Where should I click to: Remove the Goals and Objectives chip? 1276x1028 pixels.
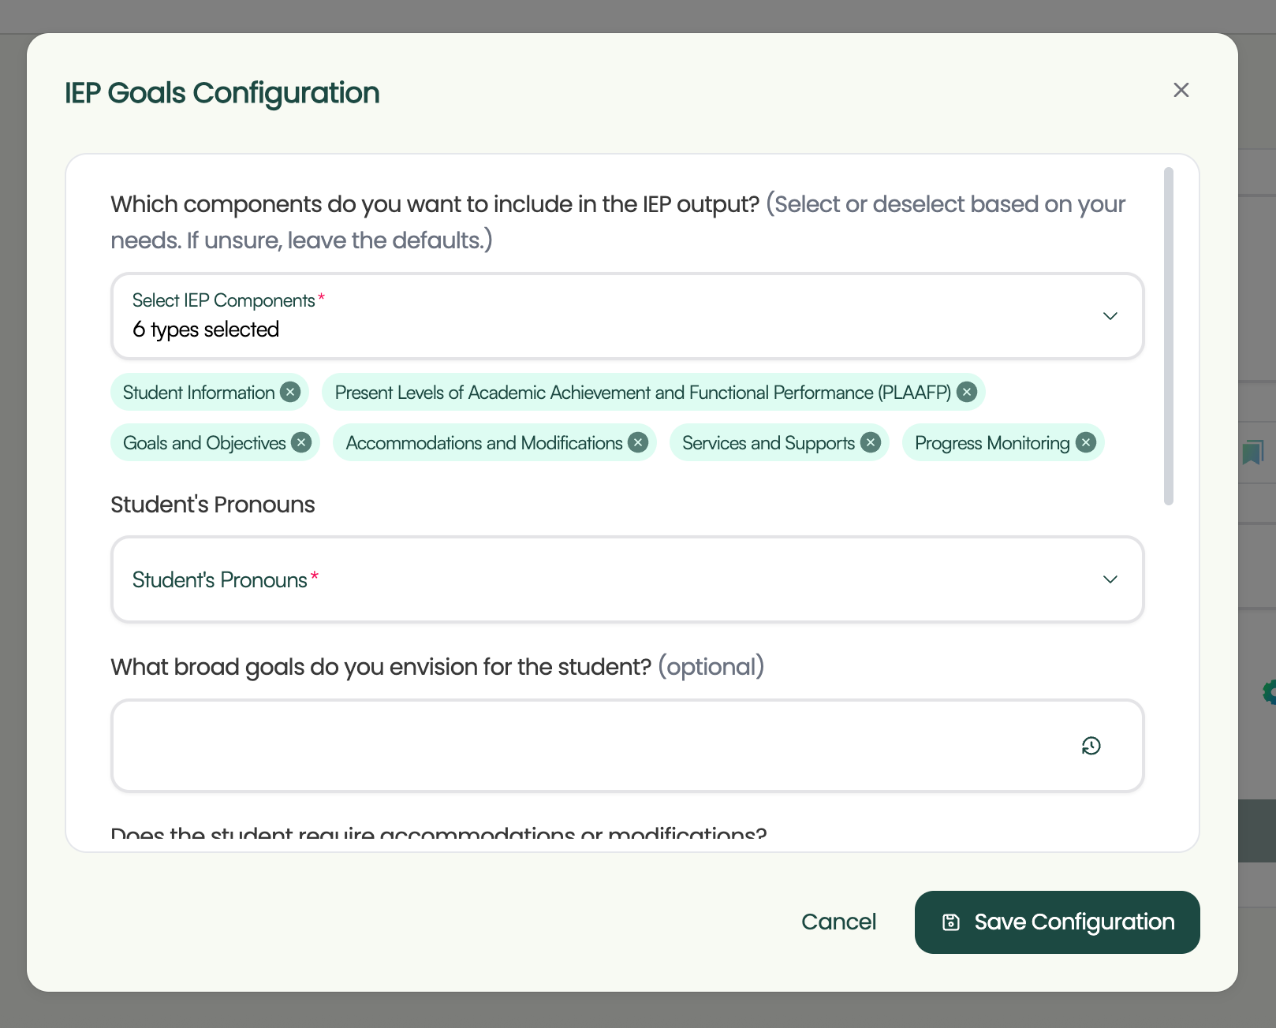pyautogui.click(x=300, y=442)
